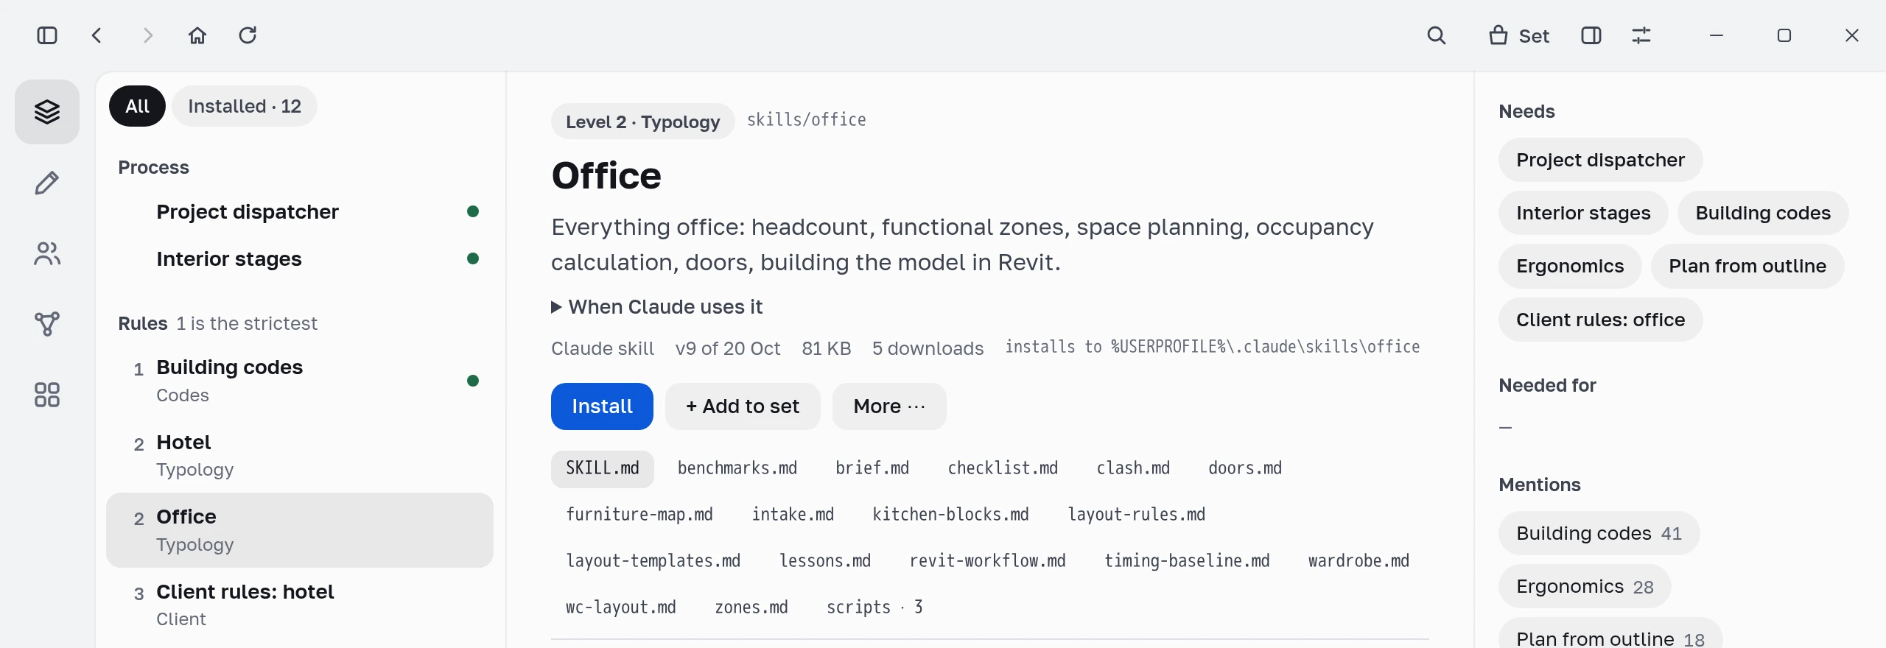1886x648 pixels.
Task: Select the layers icon in the sidebar
Action: (x=47, y=112)
